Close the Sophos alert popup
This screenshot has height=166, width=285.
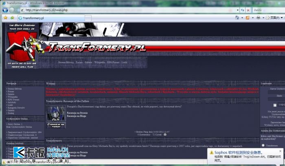pos(280,151)
